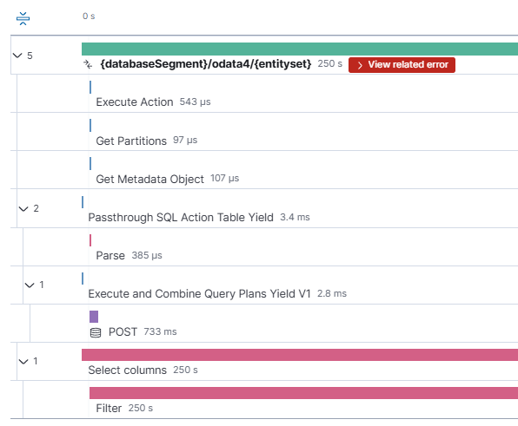Click the pink Select columns duration bar

300,355
